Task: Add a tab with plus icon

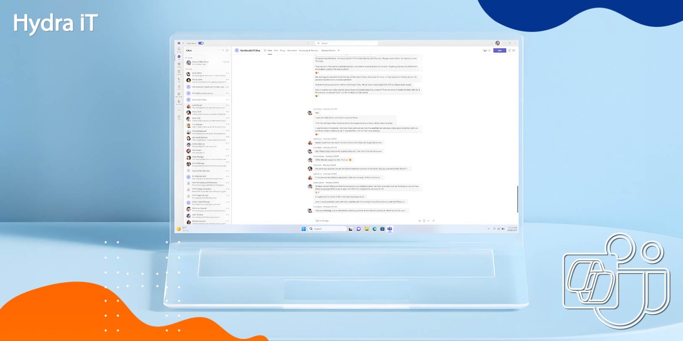Action: (x=339, y=50)
